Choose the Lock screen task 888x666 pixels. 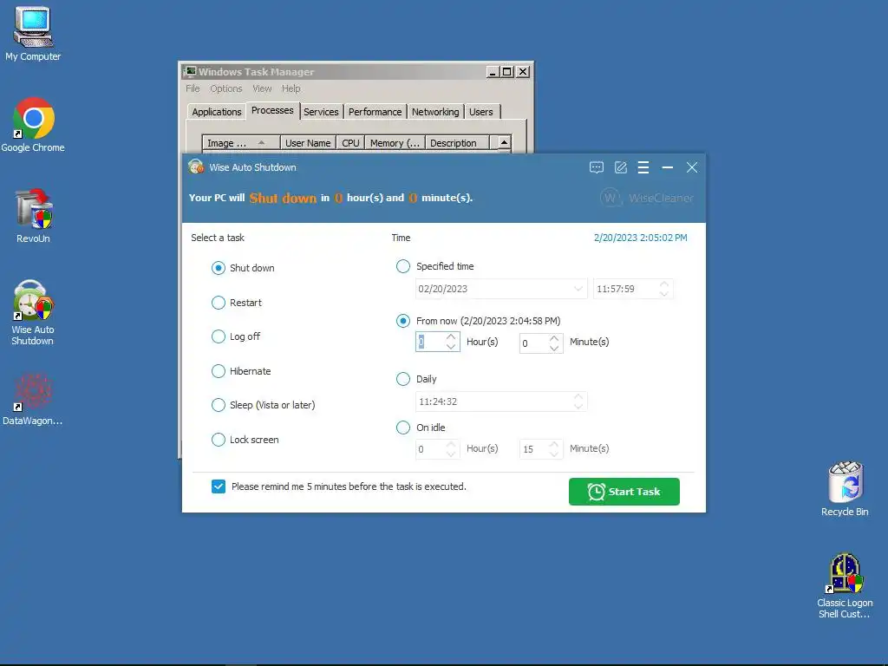click(x=218, y=440)
